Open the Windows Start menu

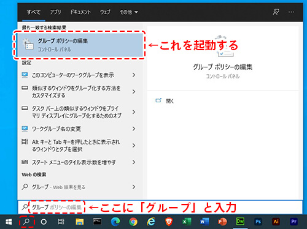9,222
